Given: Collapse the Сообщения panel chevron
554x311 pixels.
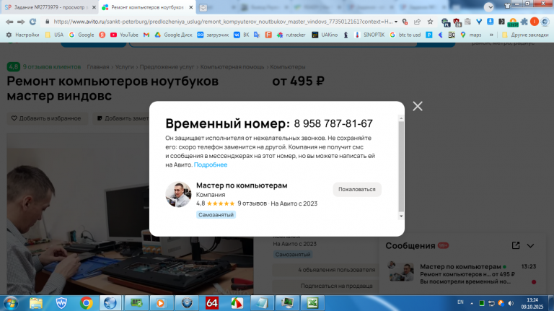Looking at the screenshot, I should (x=530, y=245).
